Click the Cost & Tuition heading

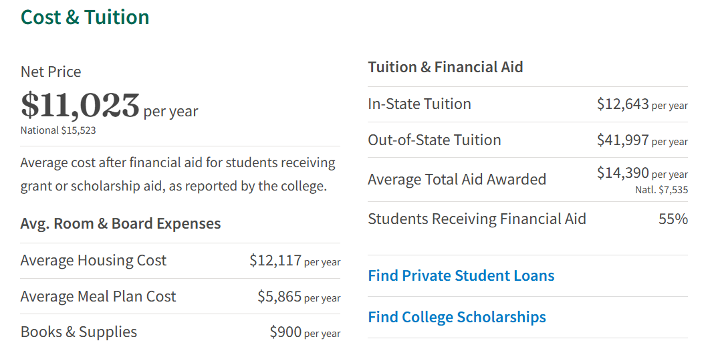coord(85,17)
